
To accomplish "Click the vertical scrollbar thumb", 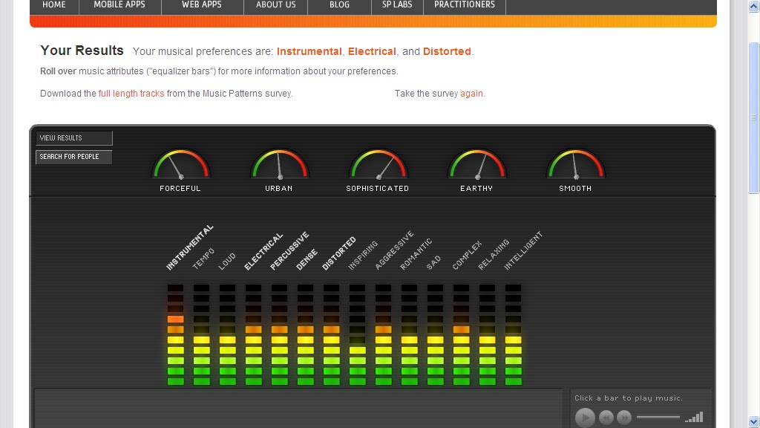I will click(x=754, y=118).
